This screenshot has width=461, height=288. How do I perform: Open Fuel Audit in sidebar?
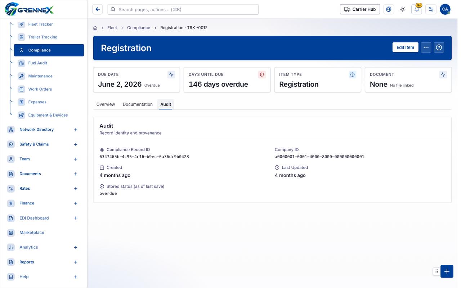coord(49,63)
